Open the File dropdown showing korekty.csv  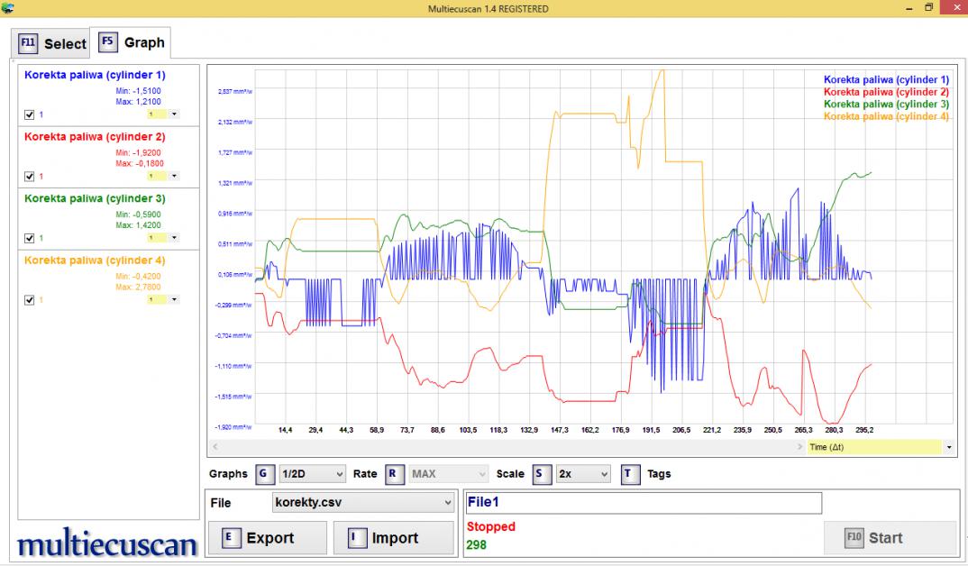pyautogui.click(x=363, y=502)
